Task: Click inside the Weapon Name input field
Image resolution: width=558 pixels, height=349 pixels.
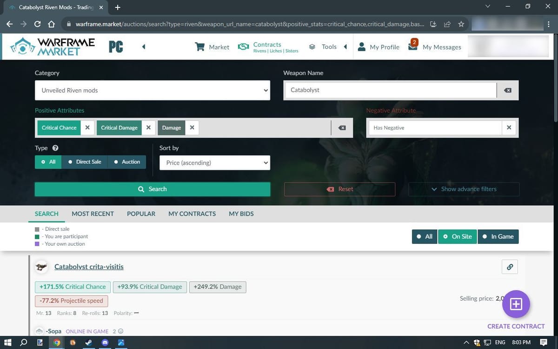Action: tap(390, 90)
